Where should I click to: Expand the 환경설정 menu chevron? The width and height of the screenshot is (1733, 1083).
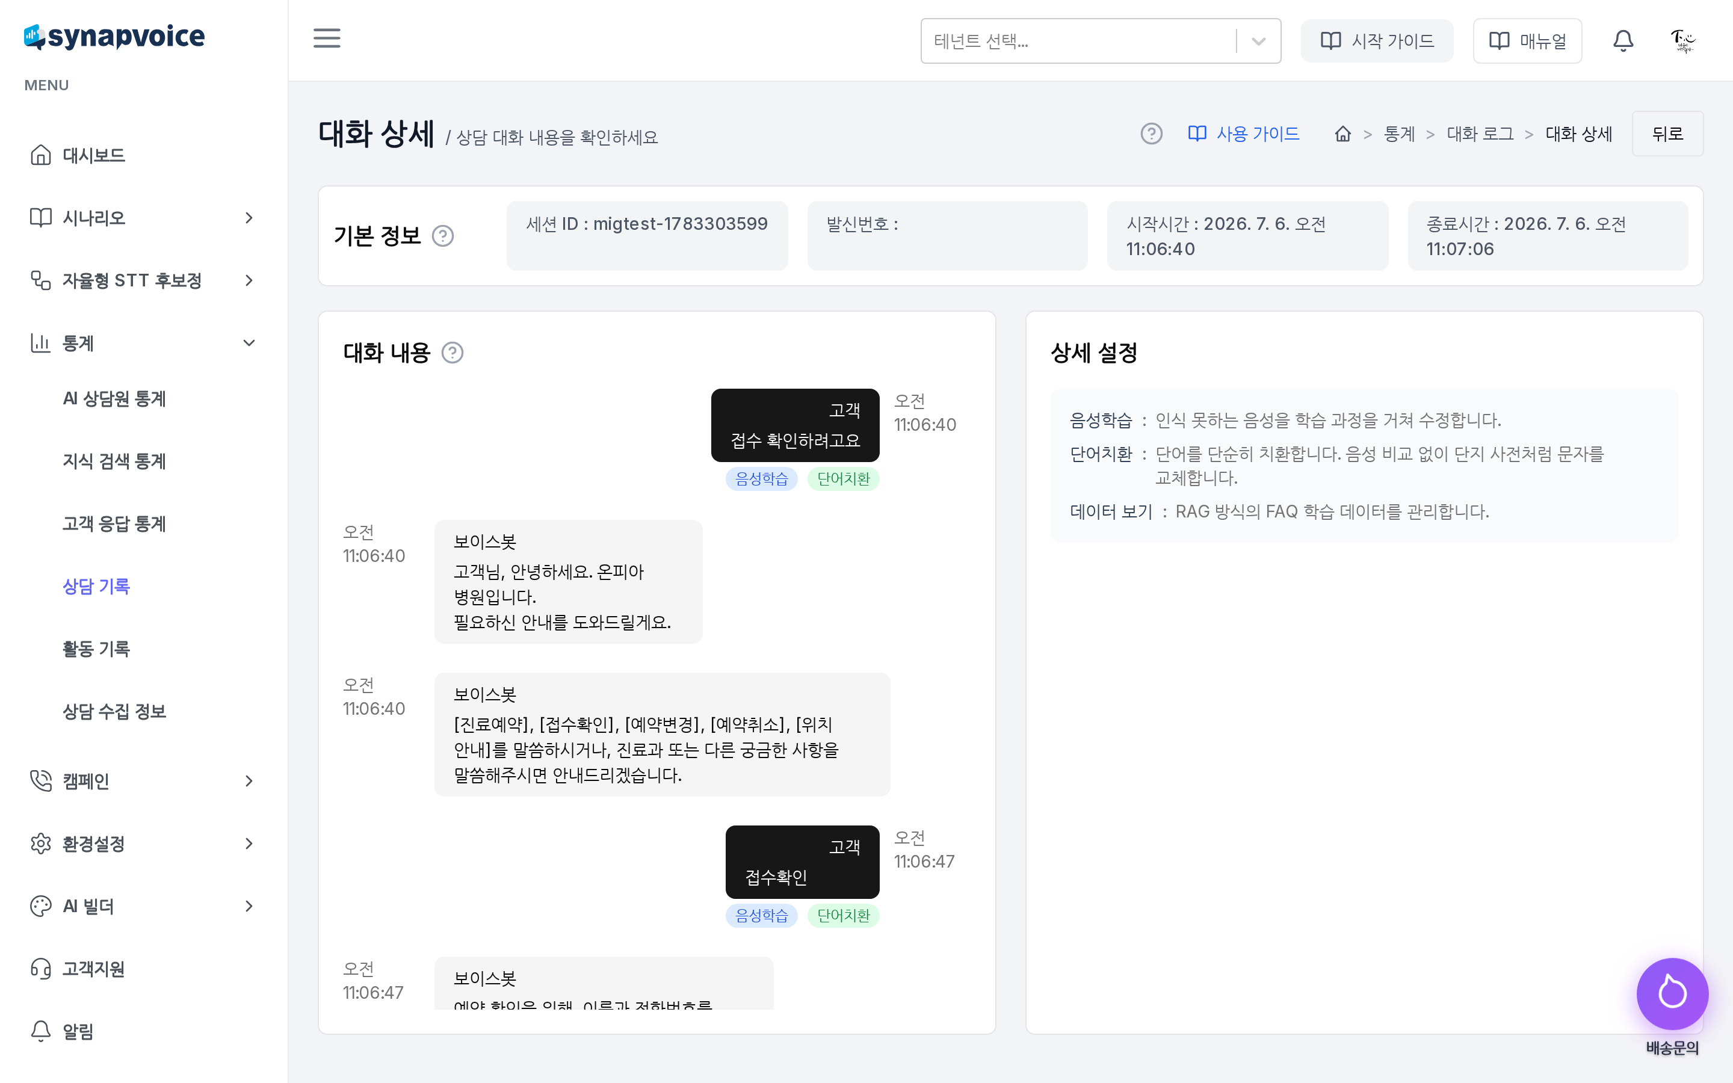[x=249, y=844]
